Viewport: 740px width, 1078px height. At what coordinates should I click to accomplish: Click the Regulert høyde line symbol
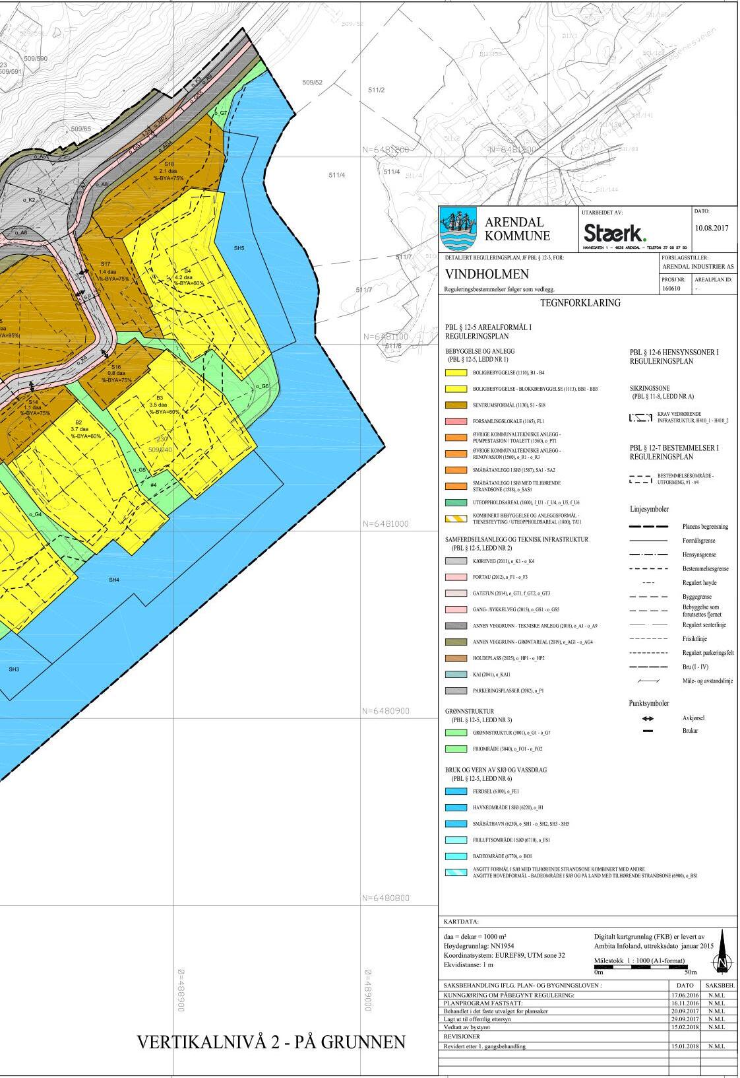click(x=648, y=583)
